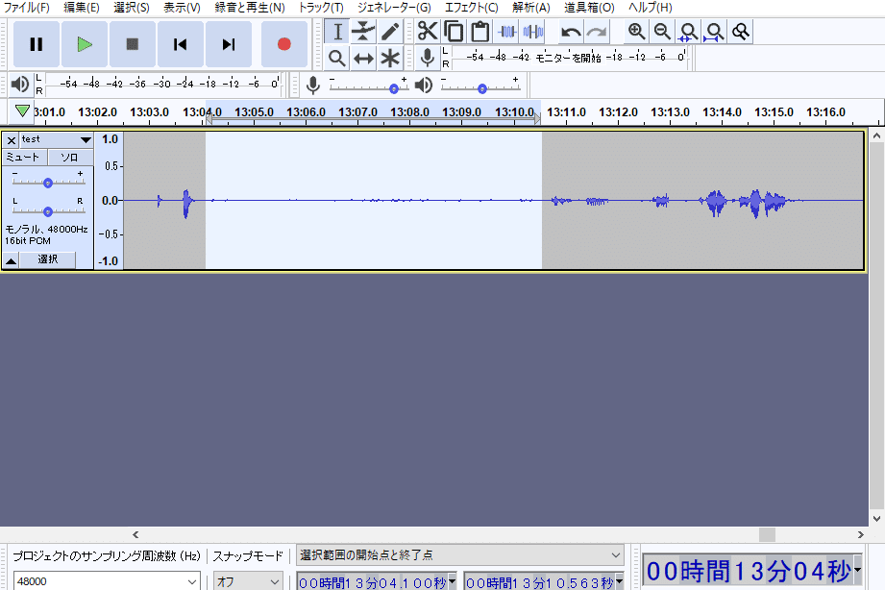The width and height of the screenshot is (885, 590).
Task: Click the playback volume slider knob
Action: (x=482, y=88)
